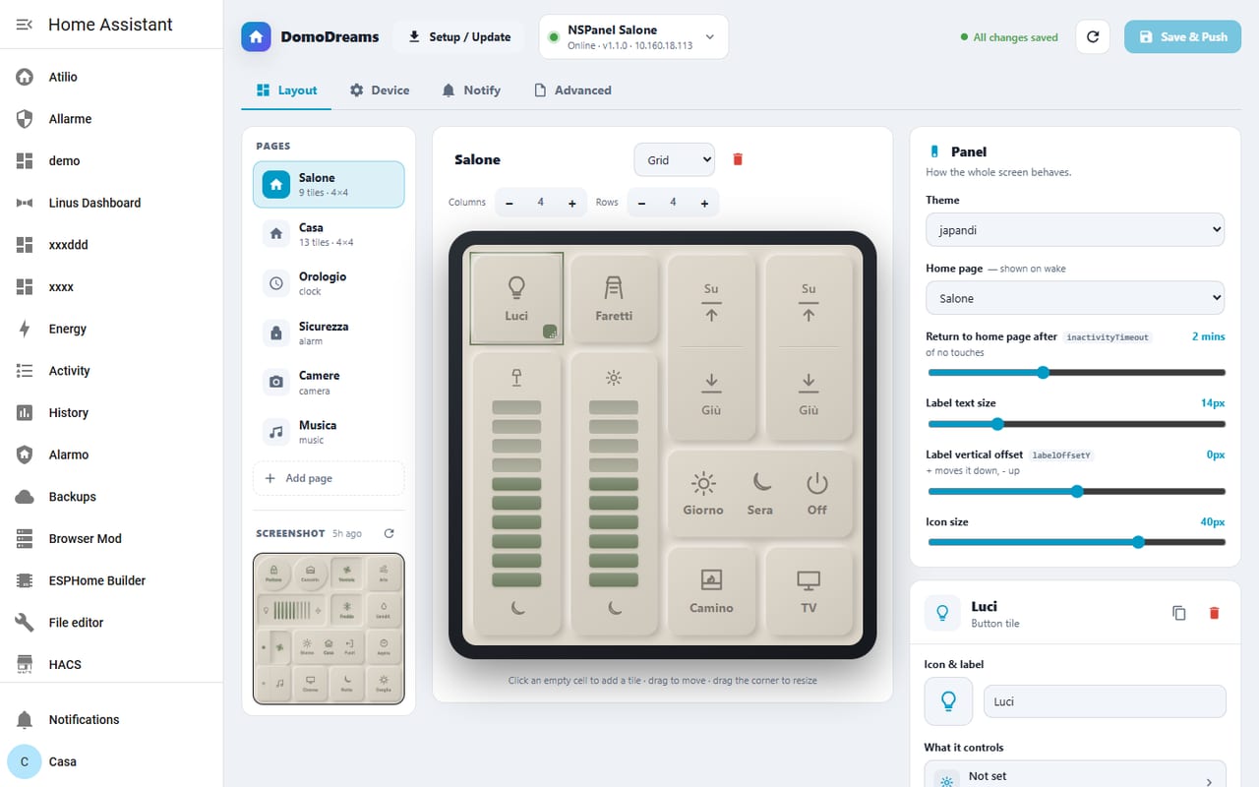1259x787 pixels.
Task: Open Activity list in sidebar
Action: pos(111,371)
